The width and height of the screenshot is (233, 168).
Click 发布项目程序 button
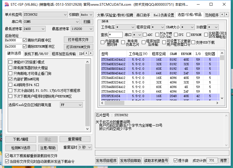click(x=106, y=161)
